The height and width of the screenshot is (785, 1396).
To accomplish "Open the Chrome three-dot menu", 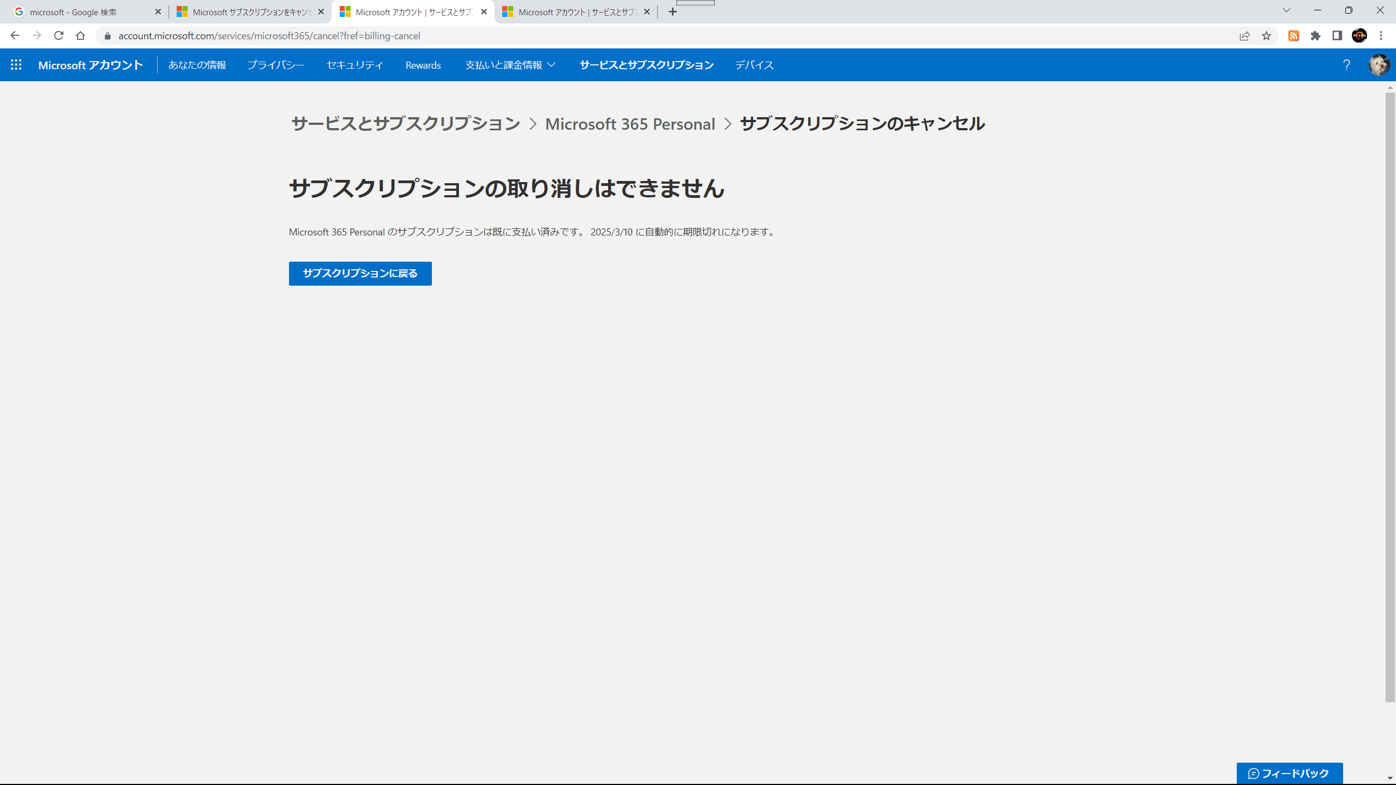I will click(x=1381, y=36).
